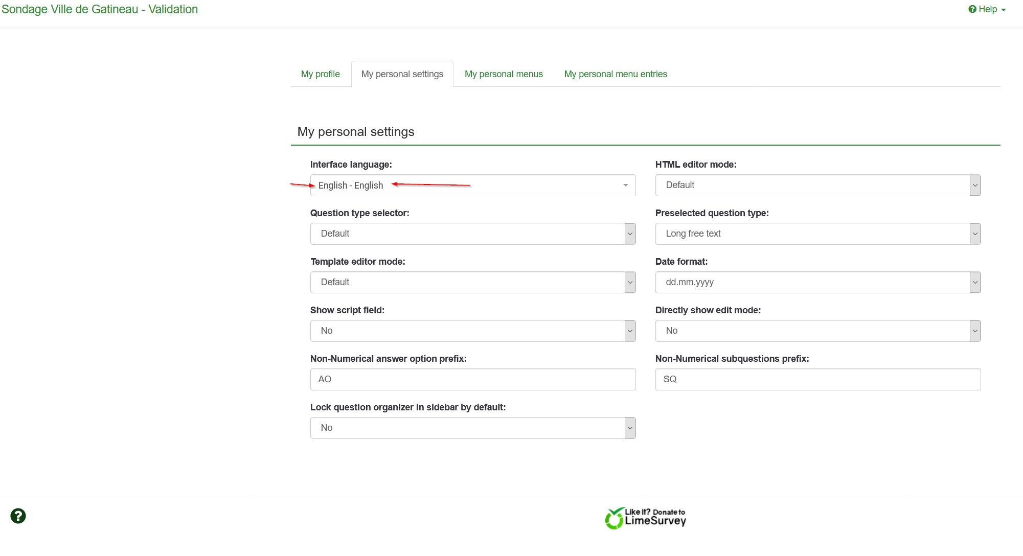Expand the Directly show edit mode dropdown
Image resolution: width=1023 pixels, height=556 pixels.
(817, 331)
